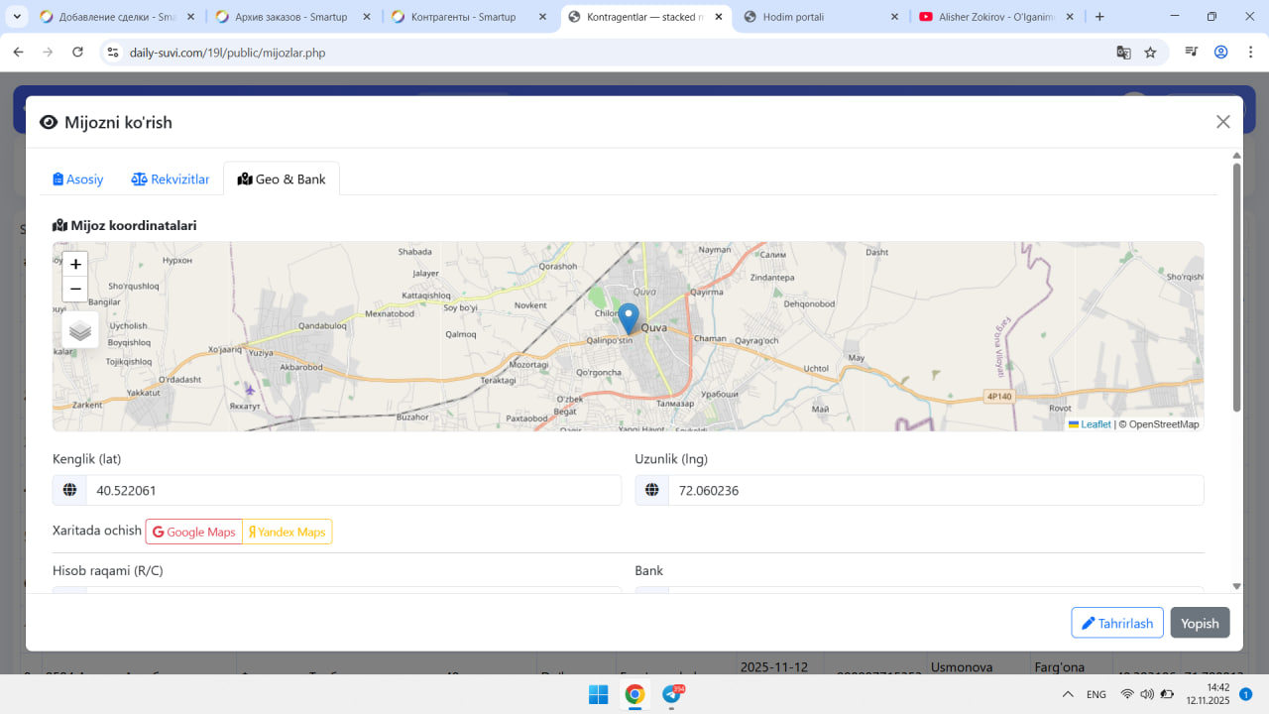The width and height of the screenshot is (1269, 714).
Task: Close the Mijozni ko'rish dialog with X
Action: pos(1222,122)
